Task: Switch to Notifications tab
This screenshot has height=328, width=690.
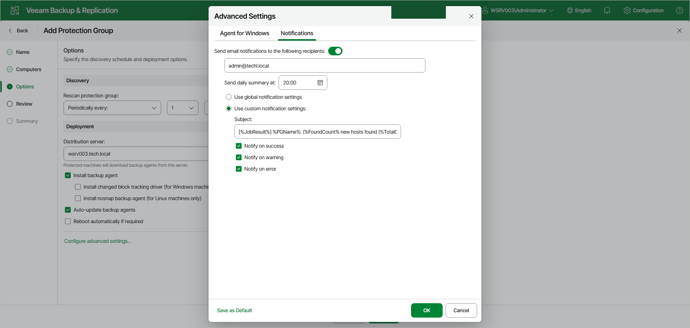Action: click(297, 33)
